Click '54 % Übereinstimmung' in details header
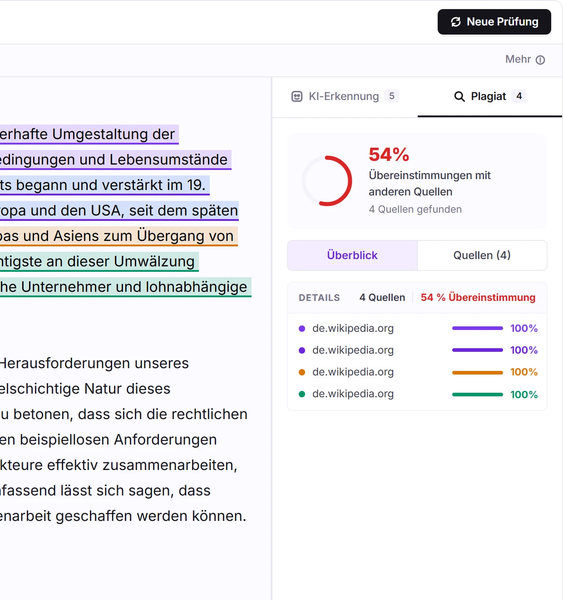 [x=478, y=297]
